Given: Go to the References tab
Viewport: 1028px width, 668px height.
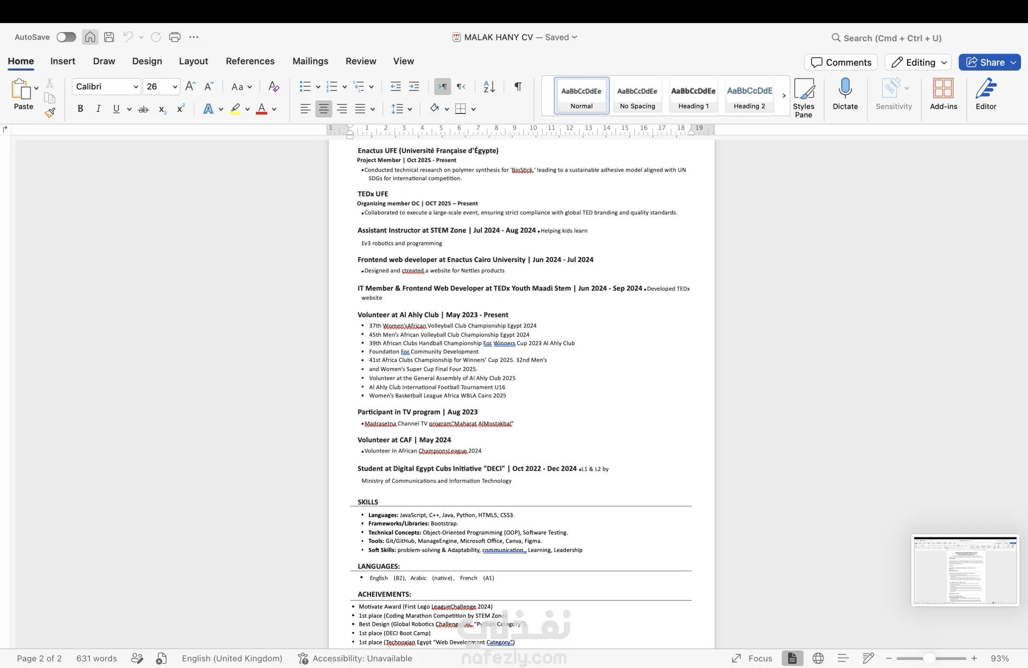Looking at the screenshot, I should tap(250, 61).
